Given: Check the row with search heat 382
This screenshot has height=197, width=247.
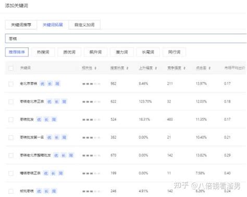Looking at the screenshot, I should pyautogui.click(x=11, y=138).
